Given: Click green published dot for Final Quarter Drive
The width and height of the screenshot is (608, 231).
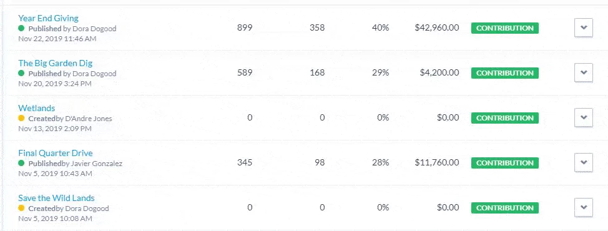Looking at the screenshot, I should (21, 163).
